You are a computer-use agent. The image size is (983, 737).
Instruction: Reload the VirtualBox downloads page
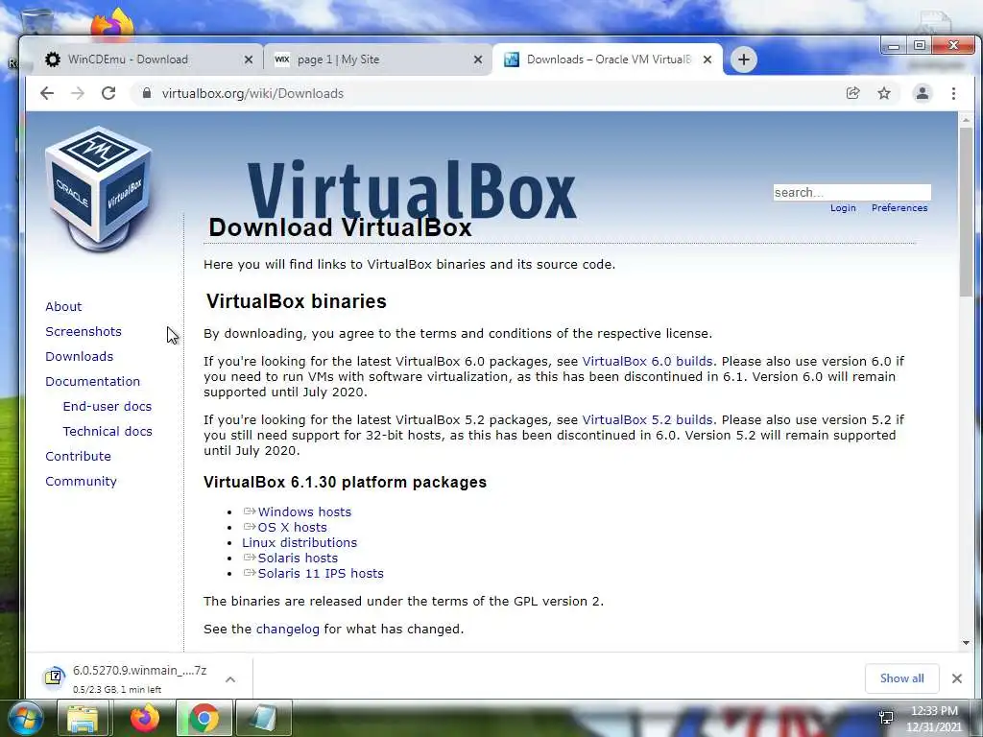[108, 93]
